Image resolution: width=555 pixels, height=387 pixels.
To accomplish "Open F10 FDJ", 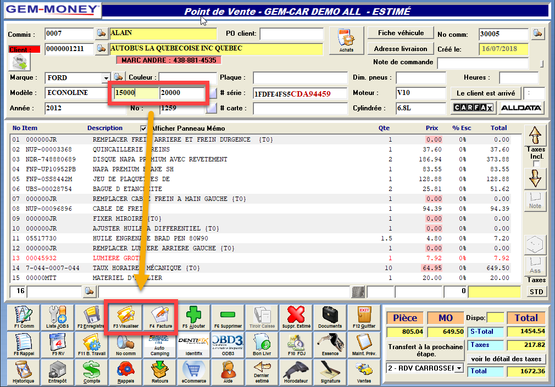I will [296, 344].
